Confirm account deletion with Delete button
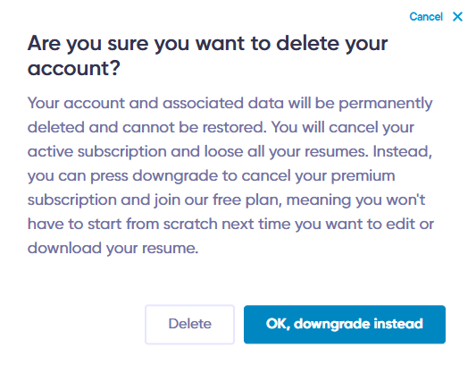476x374 pixels. coord(189,324)
